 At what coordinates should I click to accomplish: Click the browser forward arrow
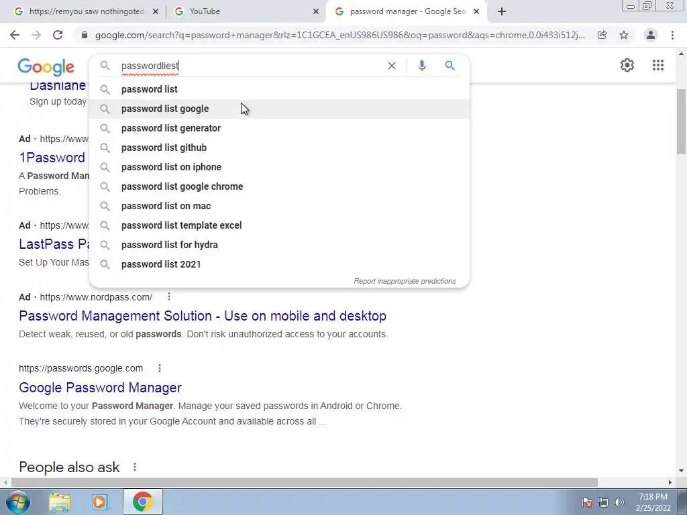36,35
